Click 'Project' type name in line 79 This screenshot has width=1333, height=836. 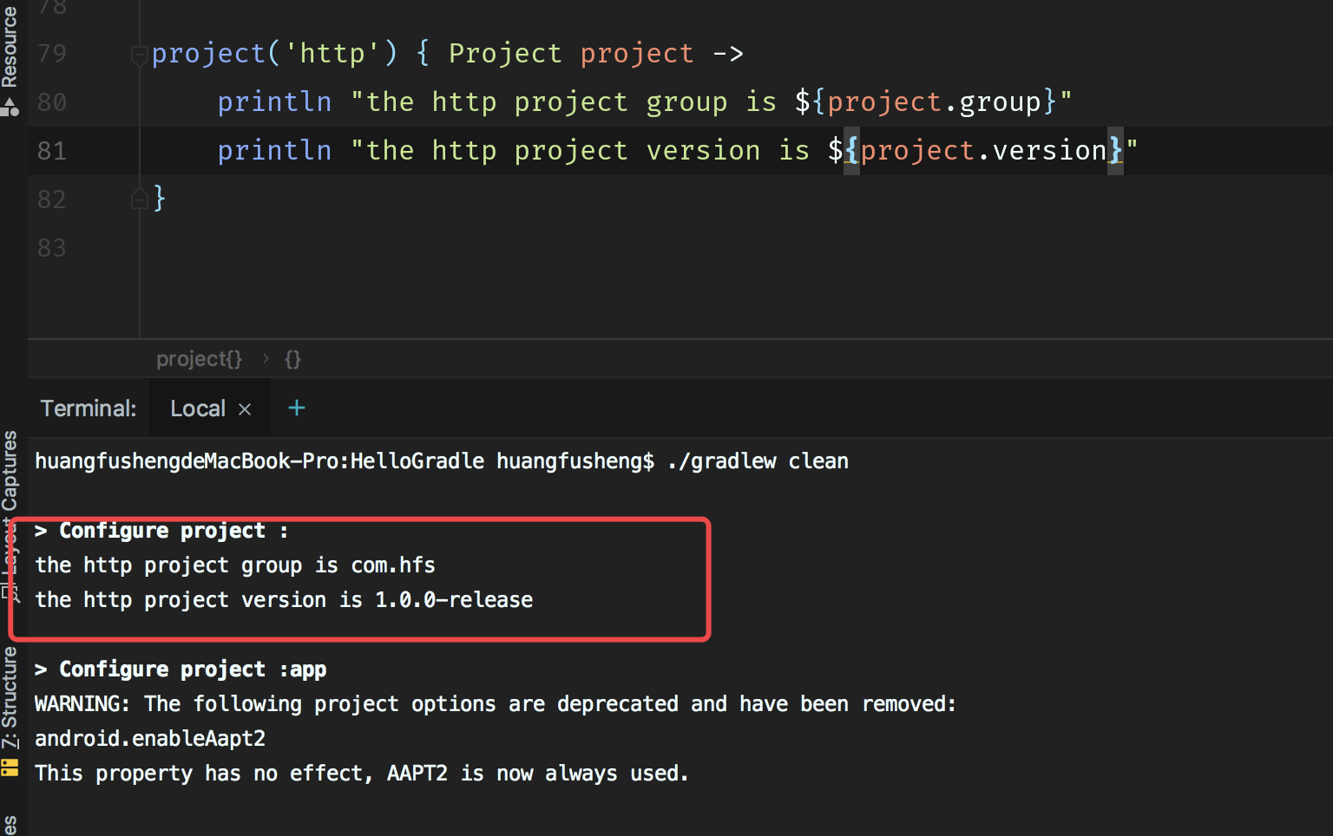point(505,54)
